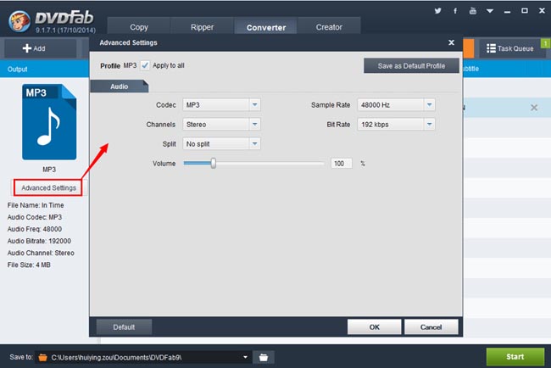
Task: Click the Cancel button
Action: [431, 327]
